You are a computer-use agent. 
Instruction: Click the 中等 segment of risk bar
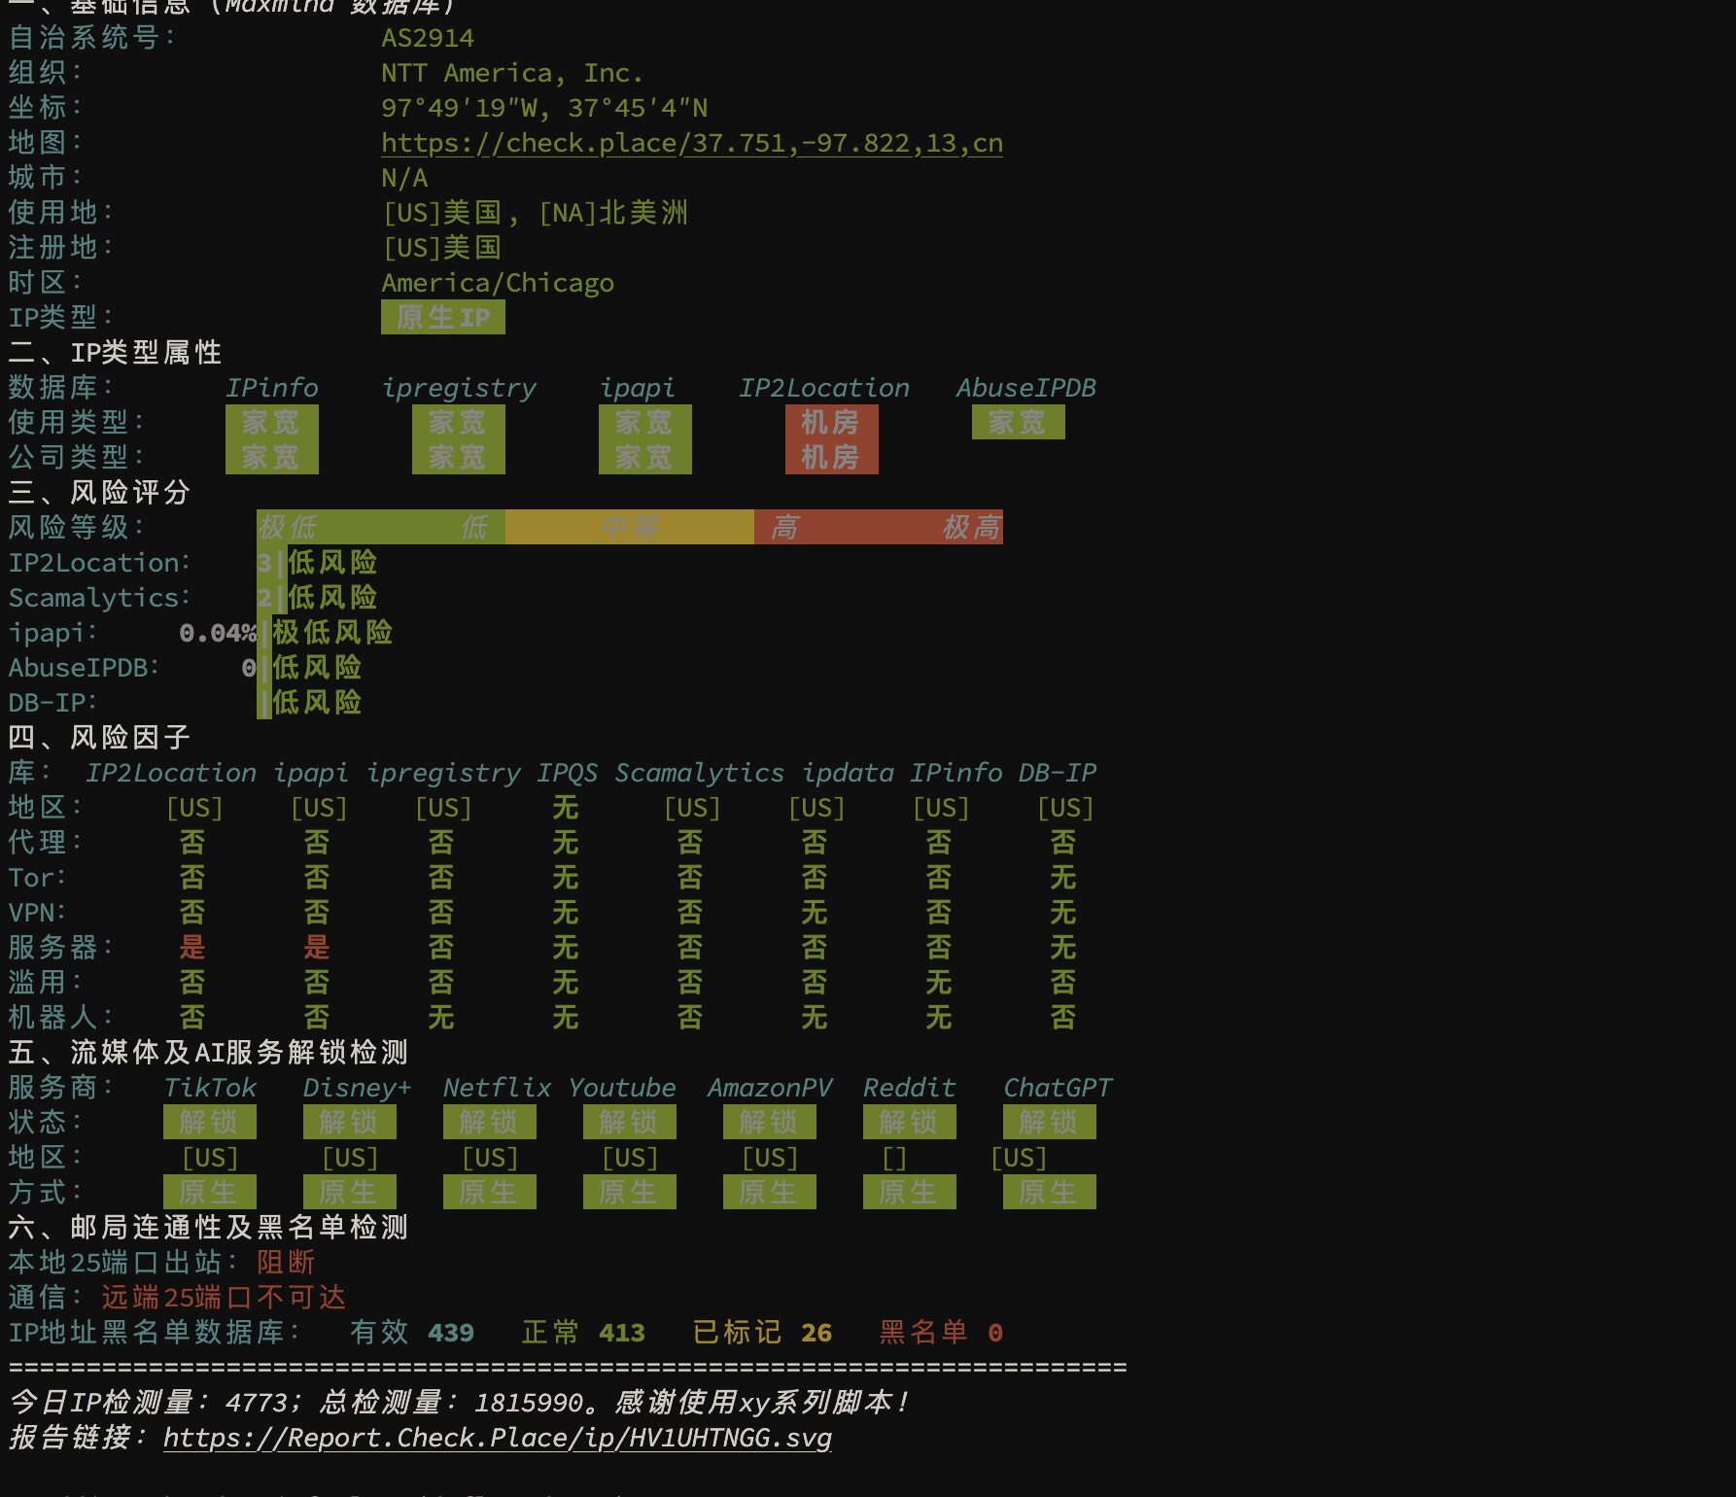[x=630, y=527]
